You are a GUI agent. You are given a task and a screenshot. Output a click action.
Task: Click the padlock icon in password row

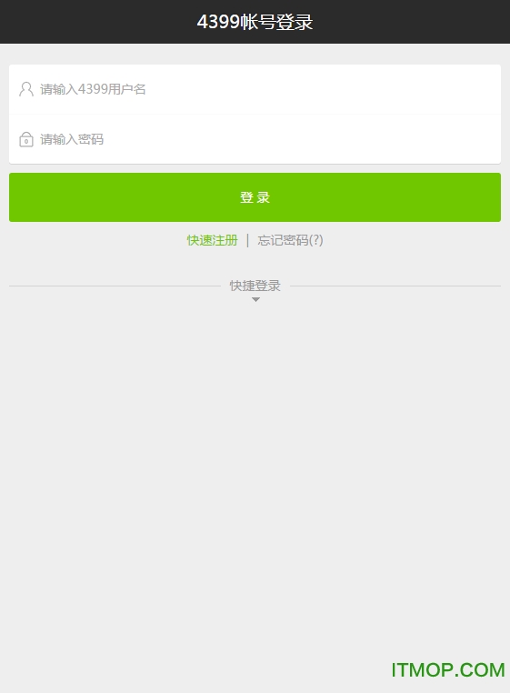tap(26, 139)
